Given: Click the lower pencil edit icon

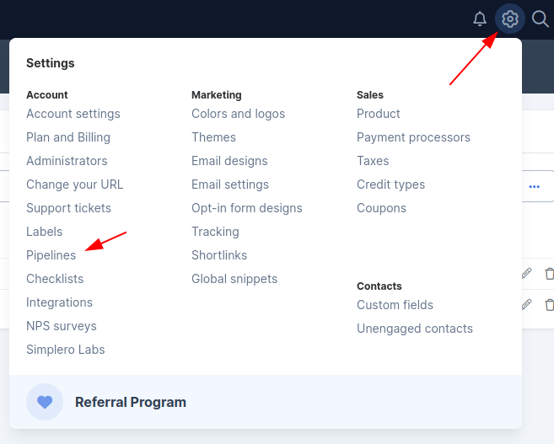Looking at the screenshot, I should point(526,305).
